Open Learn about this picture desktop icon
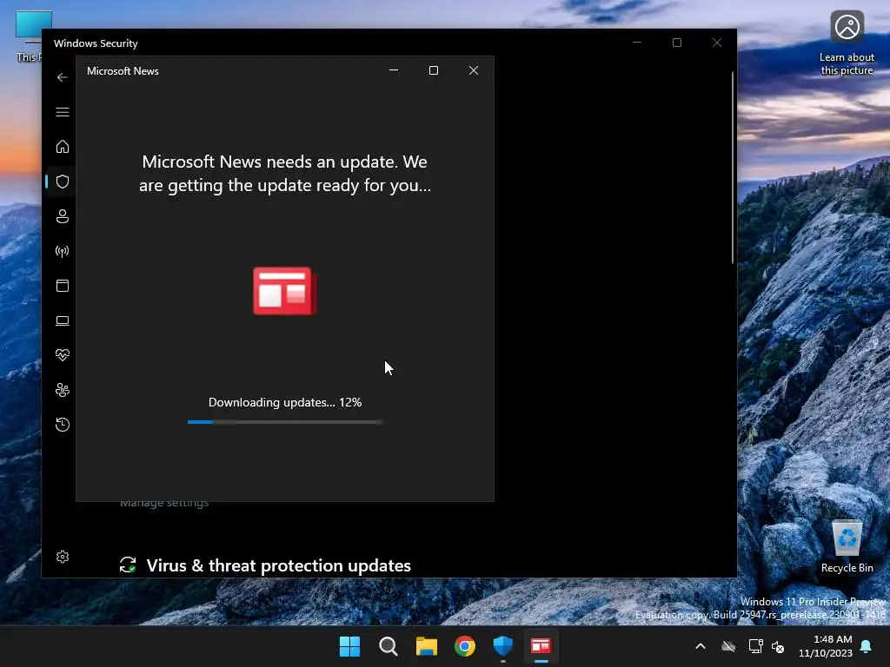This screenshot has height=667, width=890. coord(847,43)
